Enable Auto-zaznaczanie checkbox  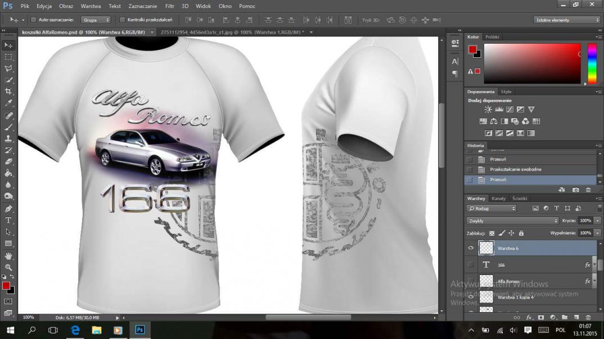[x=34, y=20]
